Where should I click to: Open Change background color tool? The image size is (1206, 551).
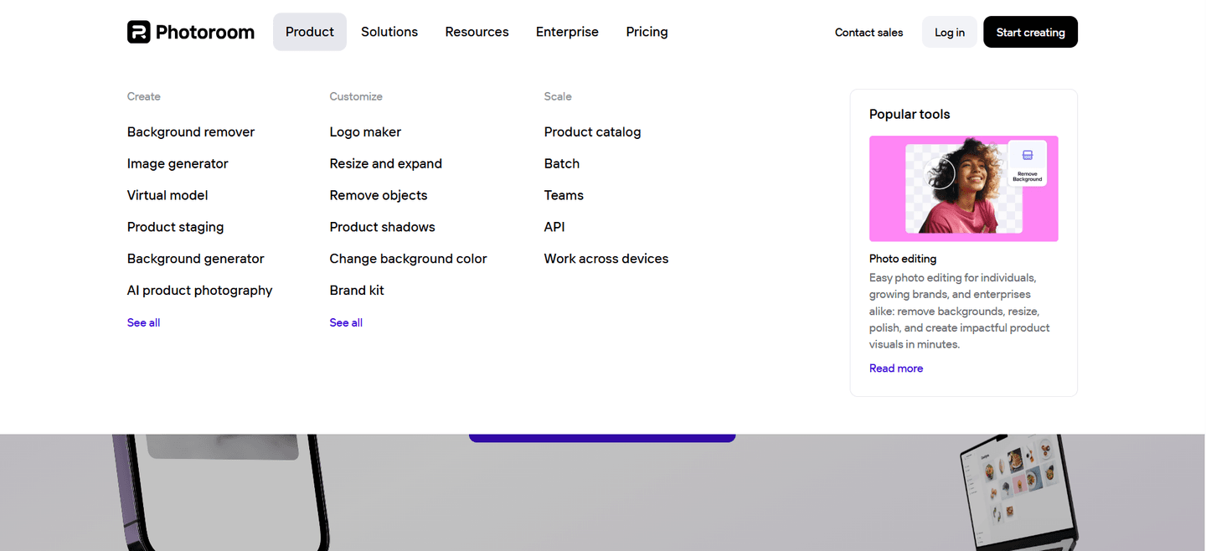click(408, 259)
